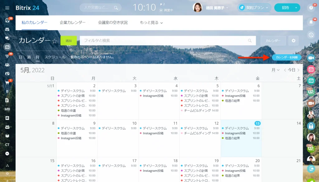Open the right panel search magnifier icon

(311, 45)
